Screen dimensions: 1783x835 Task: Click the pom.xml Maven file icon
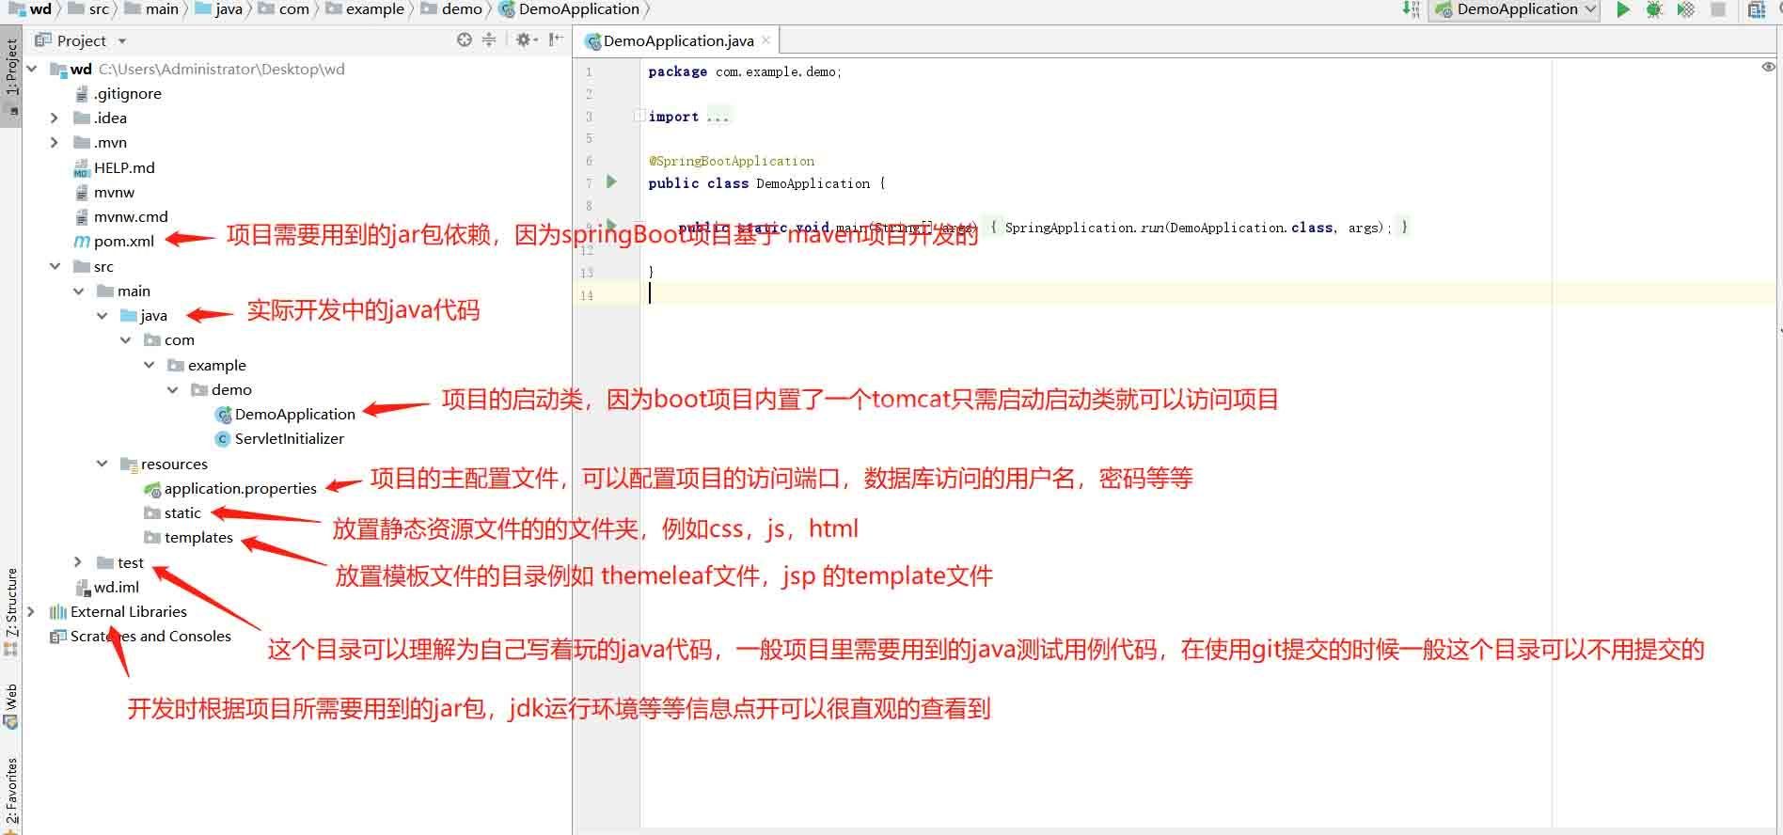pyautogui.click(x=82, y=242)
